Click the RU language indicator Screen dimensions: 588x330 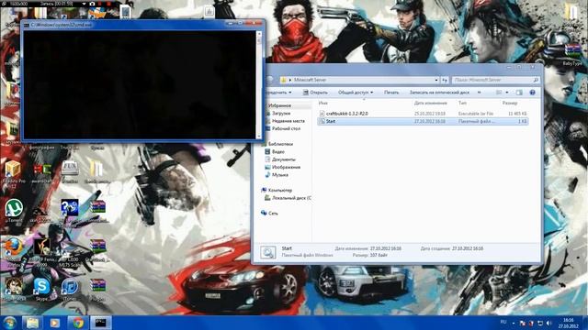point(503,322)
